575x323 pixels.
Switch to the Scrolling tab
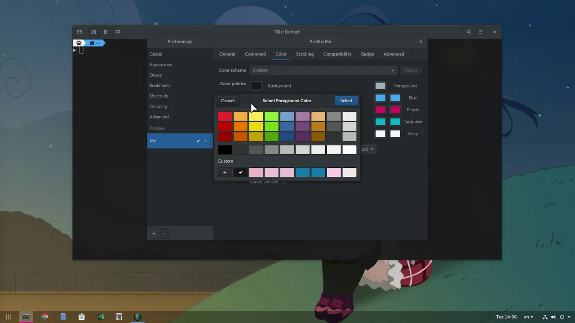305,54
